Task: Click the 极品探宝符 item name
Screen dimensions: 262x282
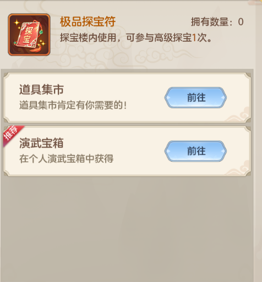Action: (x=88, y=21)
